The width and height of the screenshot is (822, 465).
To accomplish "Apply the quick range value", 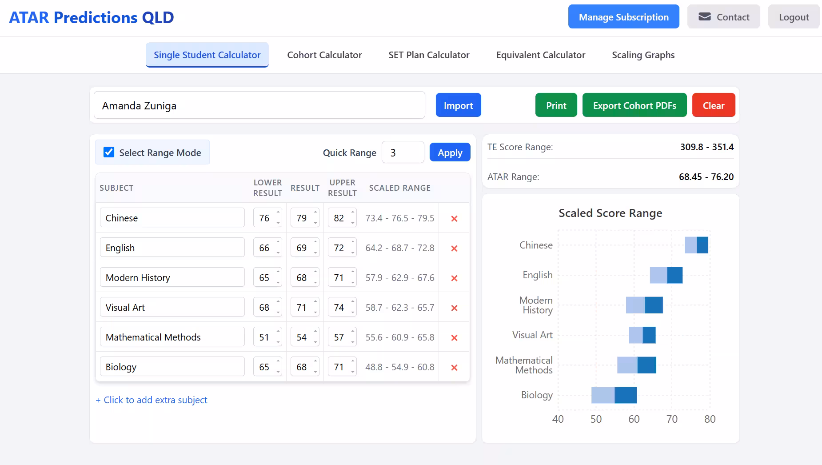I will point(450,152).
